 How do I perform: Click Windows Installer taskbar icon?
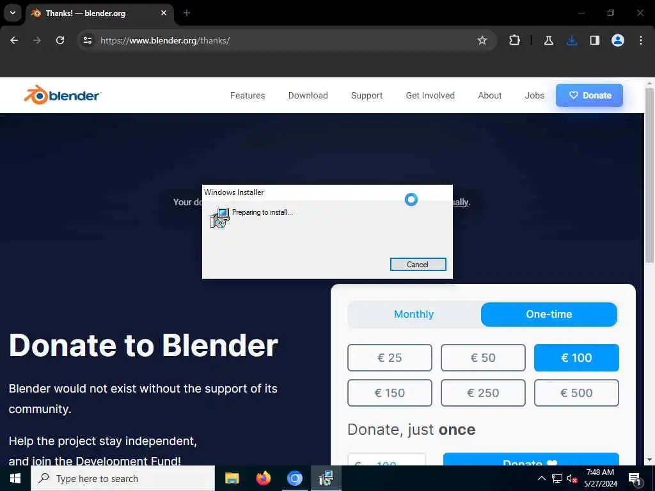[326, 478]
